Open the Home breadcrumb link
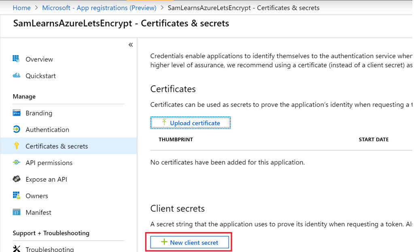Viewport: 414px width, 252px height. click(x=21, y=8)
